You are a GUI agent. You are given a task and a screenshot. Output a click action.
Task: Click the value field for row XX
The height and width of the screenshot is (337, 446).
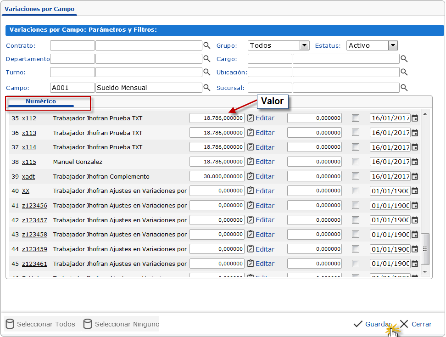217,191
